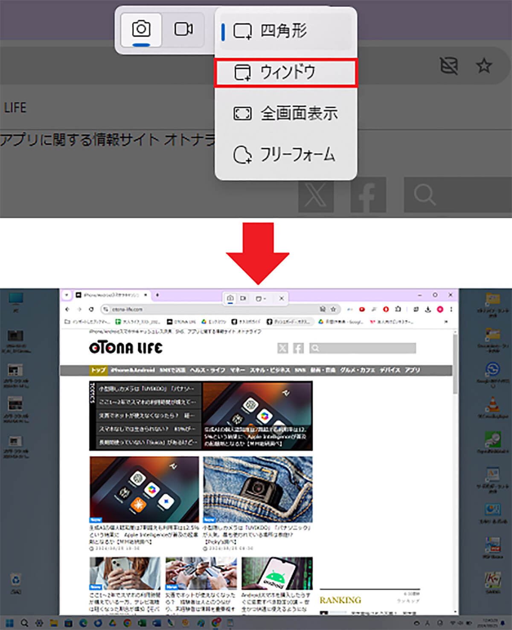Screen dimensions: 512x630
Task: Bookmark the page using small star icon
Action: 333,309
